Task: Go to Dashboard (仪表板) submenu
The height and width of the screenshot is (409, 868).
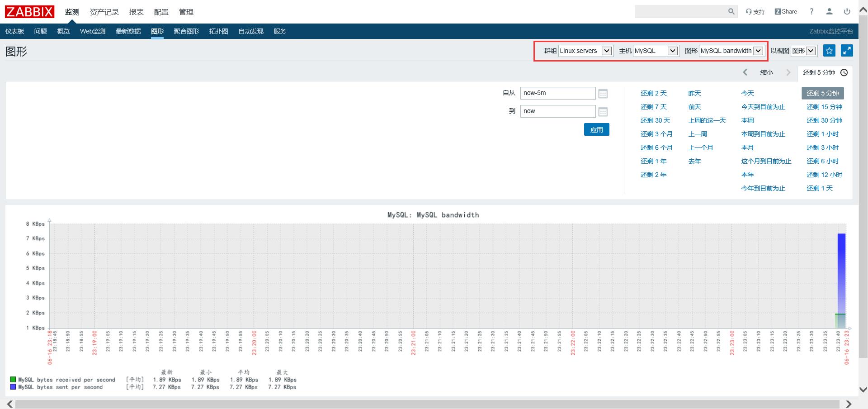Action: [14, 31]
